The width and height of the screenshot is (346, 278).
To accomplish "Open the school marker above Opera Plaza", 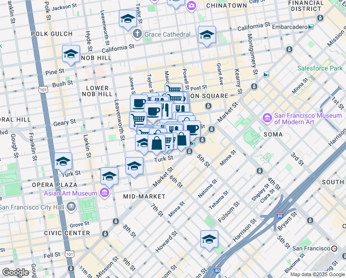I will (63, 161).
